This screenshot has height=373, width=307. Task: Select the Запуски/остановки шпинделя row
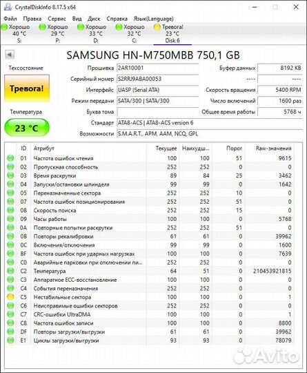point(150,184)
